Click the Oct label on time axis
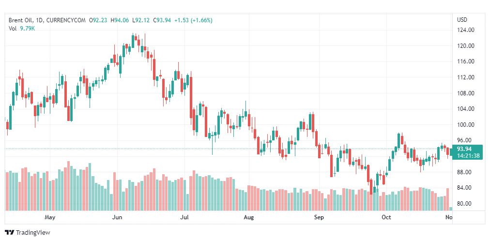 coord(386,218)
